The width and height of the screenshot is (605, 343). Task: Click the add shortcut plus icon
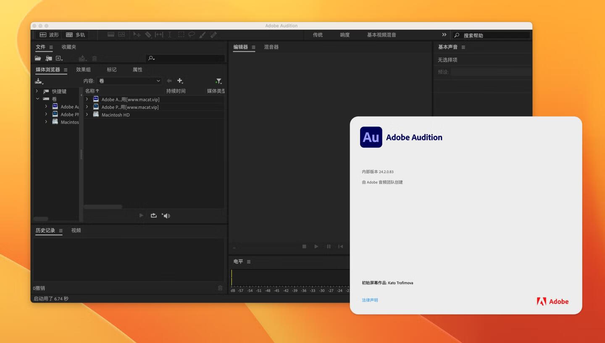tap(180, 81)
